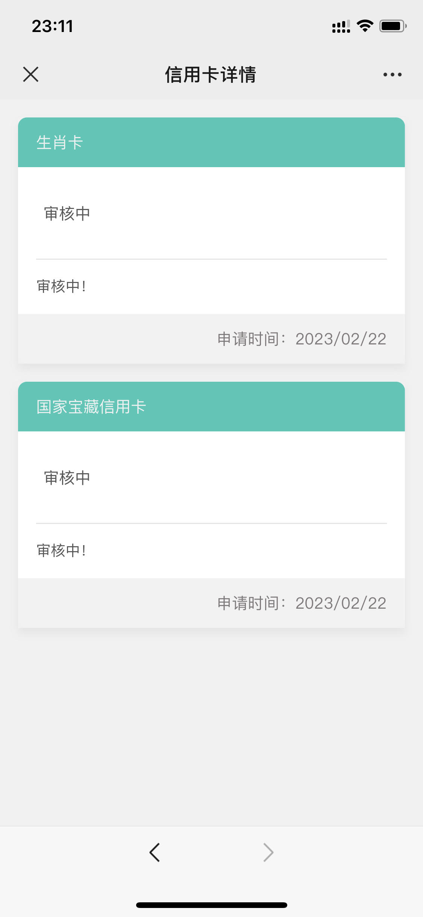The image size is (423, 917).
Task: Tap the Wi-Fi status icon
Action: 365,26
